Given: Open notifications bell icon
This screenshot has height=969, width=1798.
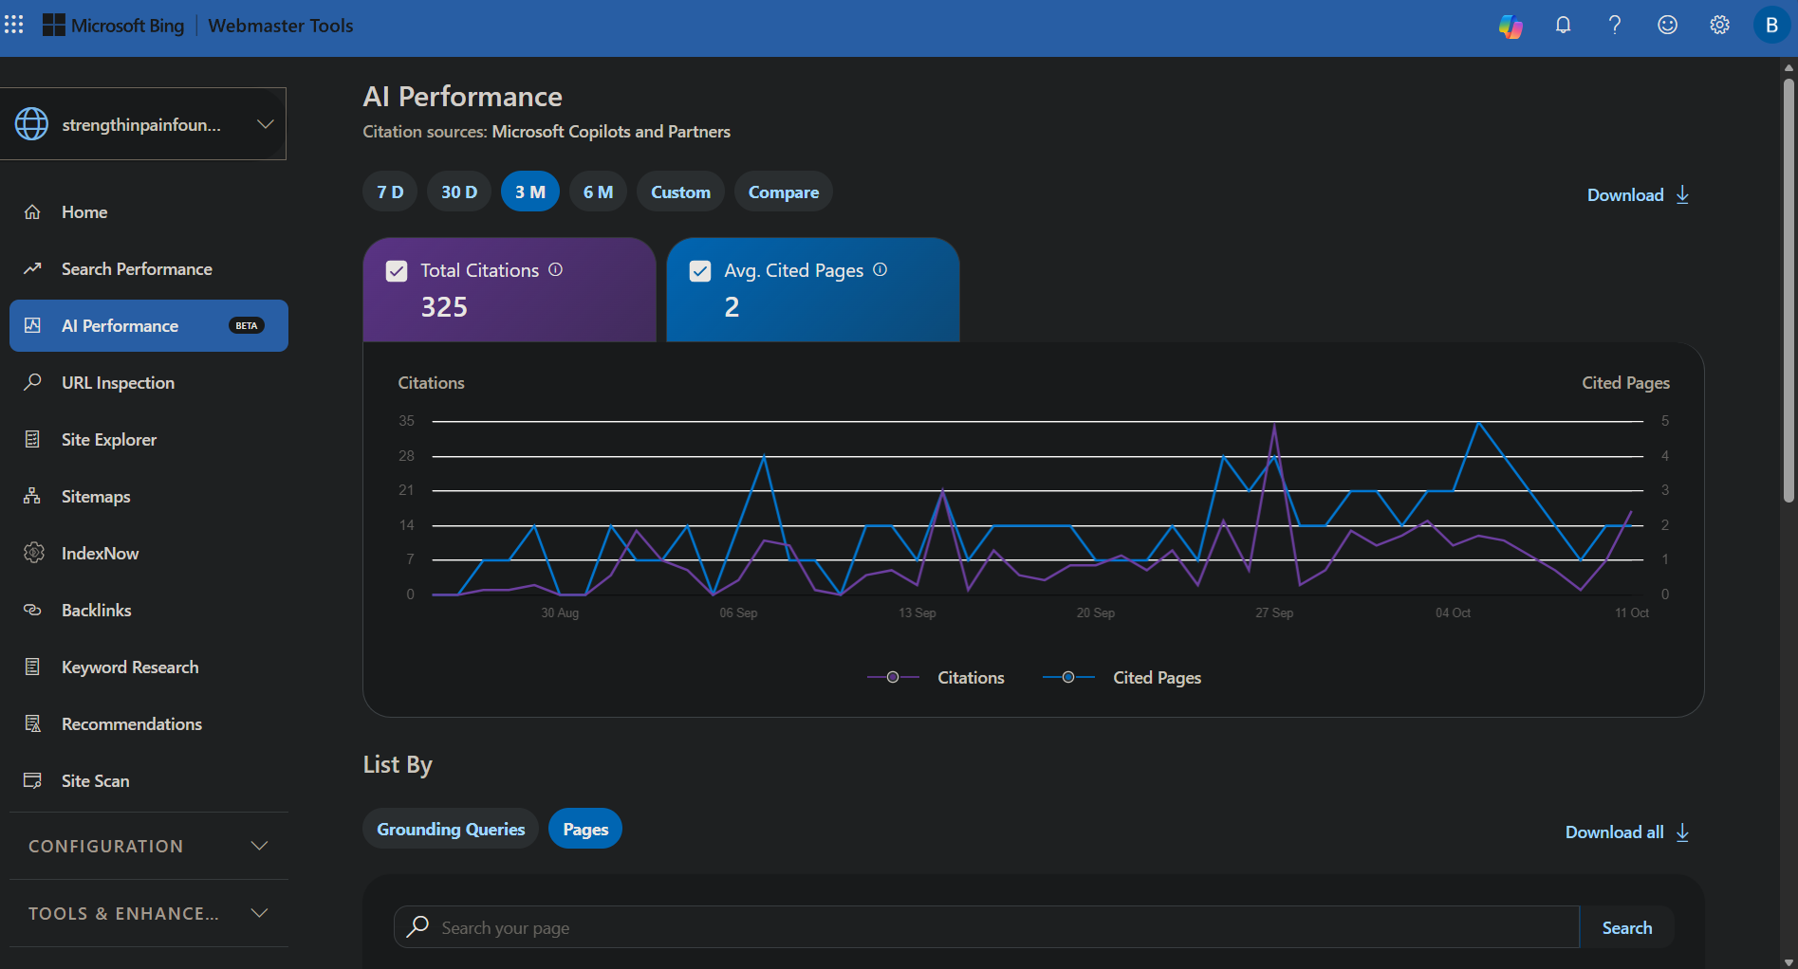Looking at the screenshot, I should pos(1563,26).
